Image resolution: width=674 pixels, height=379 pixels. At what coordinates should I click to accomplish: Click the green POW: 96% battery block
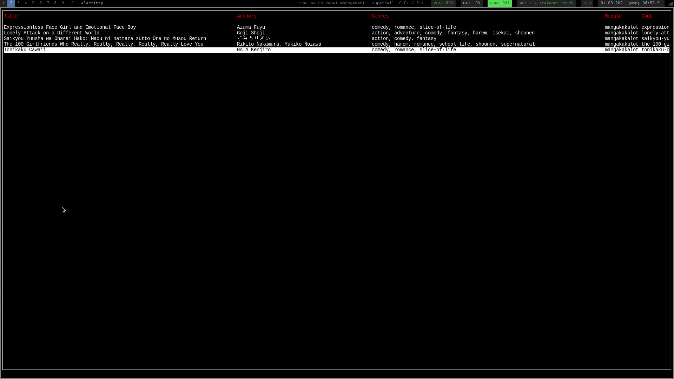pos(500,3)
